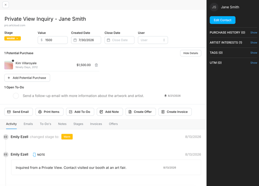
Task: Click the EE avatar on stage change entry
Action: click(x=6, y=137)
